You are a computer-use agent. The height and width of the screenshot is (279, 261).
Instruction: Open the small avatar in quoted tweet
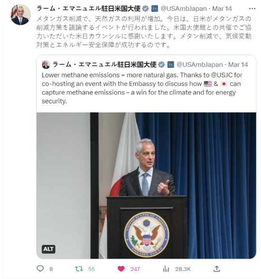tap(46, 65)
